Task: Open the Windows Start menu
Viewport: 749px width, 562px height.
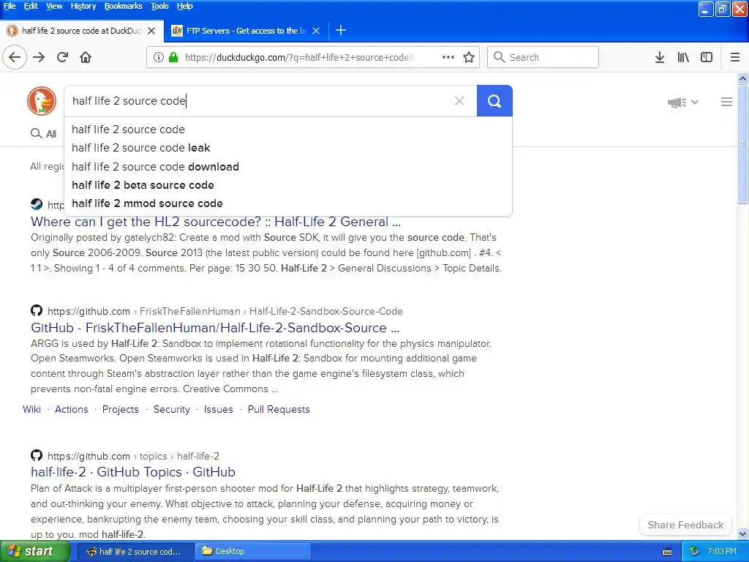Action: pyautogui.click(x=34, y=552)
